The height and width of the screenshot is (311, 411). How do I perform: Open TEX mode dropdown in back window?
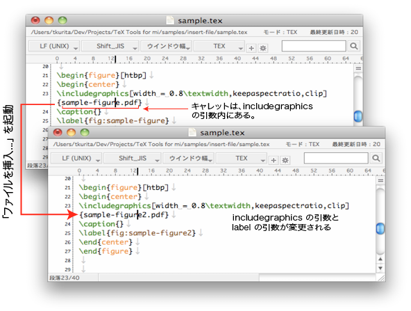(219, 46)
